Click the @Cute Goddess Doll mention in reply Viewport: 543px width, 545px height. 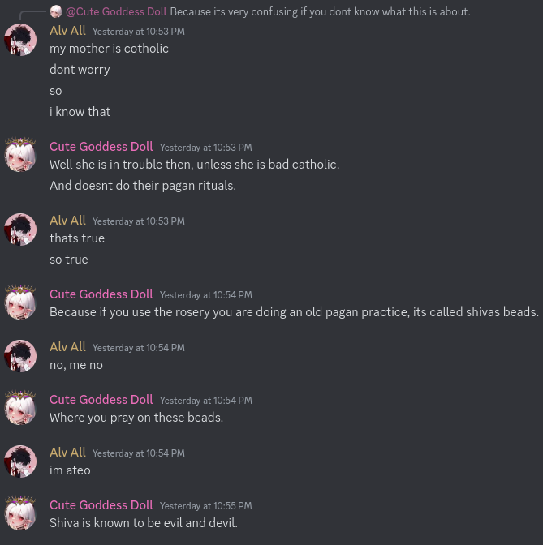116,12
